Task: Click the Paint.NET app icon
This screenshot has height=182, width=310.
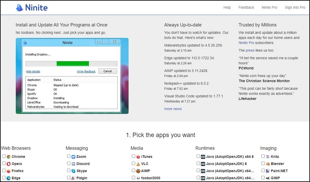Action: point(268,171)
